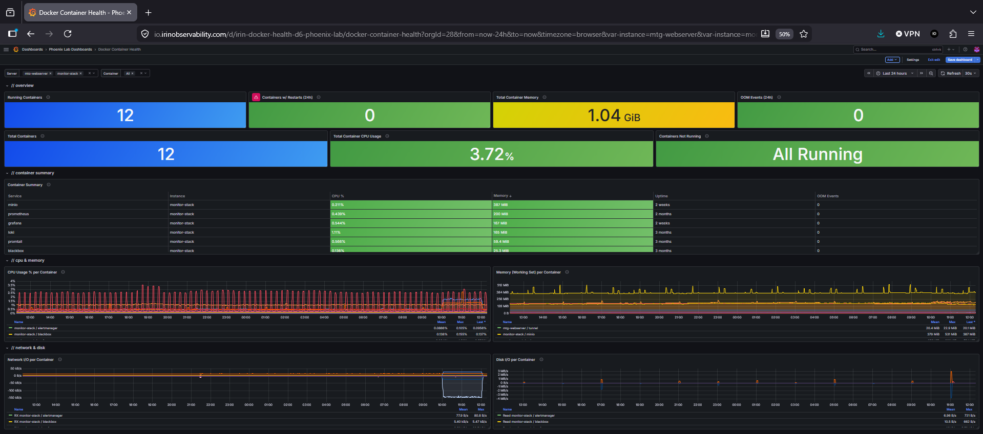983x434 pixels.
Task: Expand the Container variable dropdown
Action: (146, 73)
